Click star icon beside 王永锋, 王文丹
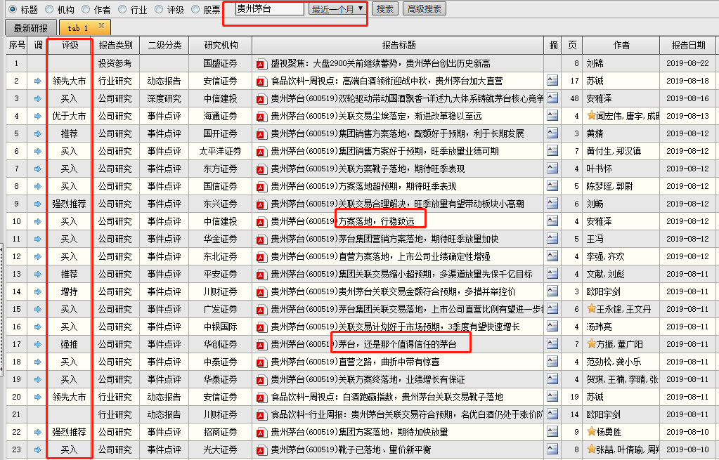 click(592, 308)
